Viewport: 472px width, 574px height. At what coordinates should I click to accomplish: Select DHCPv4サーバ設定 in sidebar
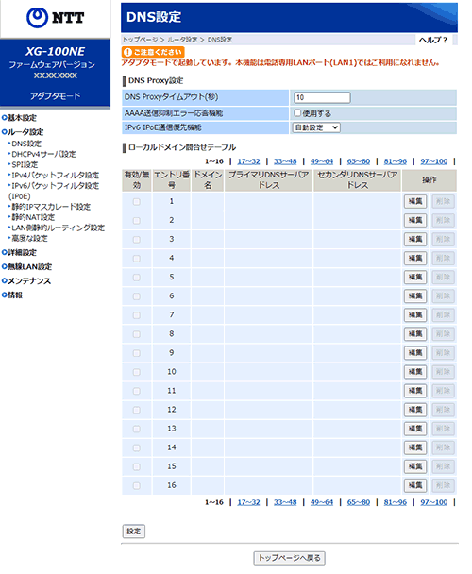coord(43,154)
